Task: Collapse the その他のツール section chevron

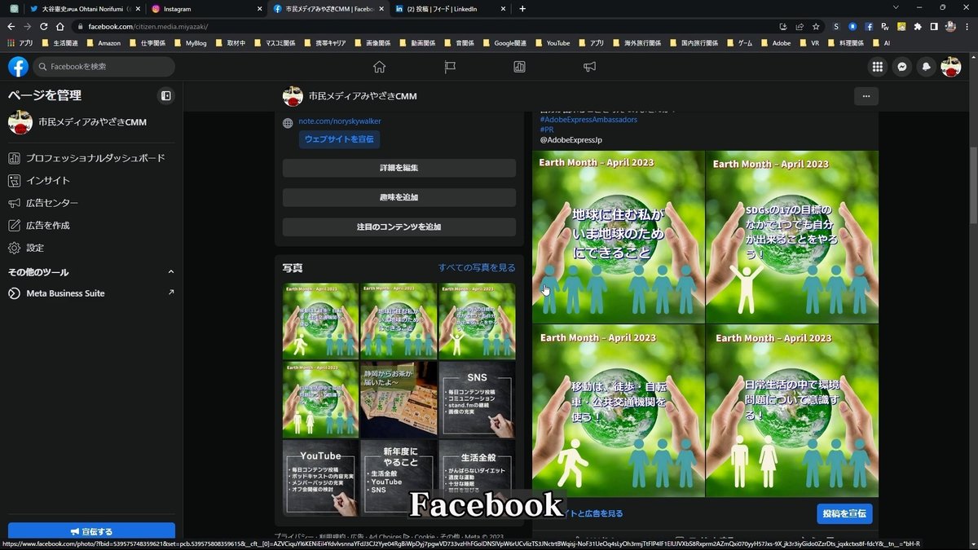Action: (x=170, y=272)
